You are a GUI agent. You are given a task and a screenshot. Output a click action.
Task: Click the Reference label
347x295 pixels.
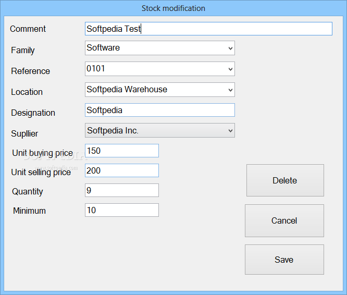pos(31,71)
